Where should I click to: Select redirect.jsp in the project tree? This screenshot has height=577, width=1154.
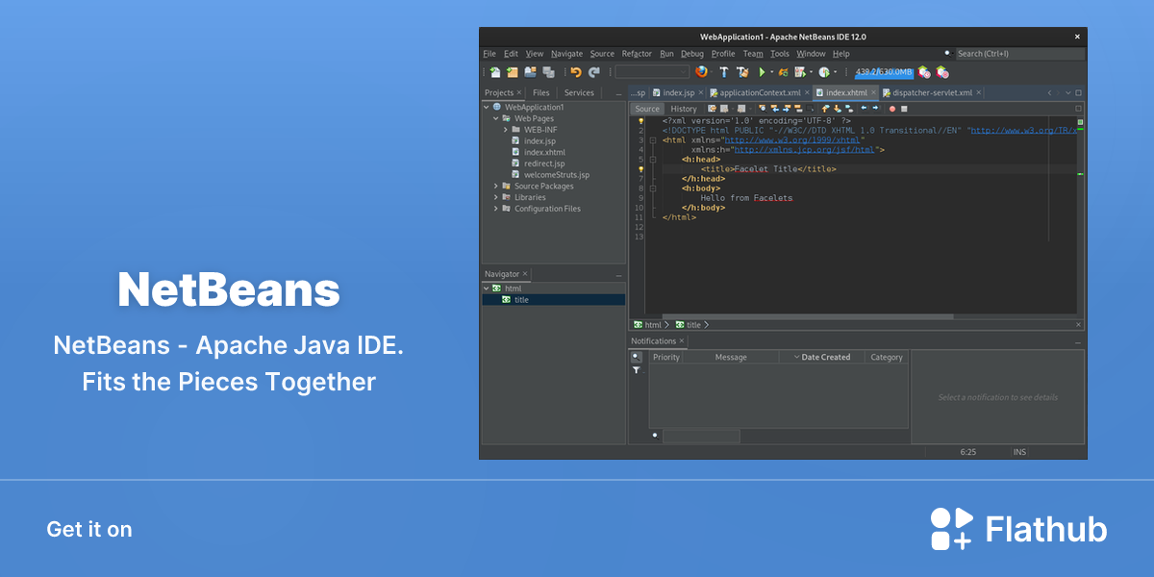pos(544,163)
